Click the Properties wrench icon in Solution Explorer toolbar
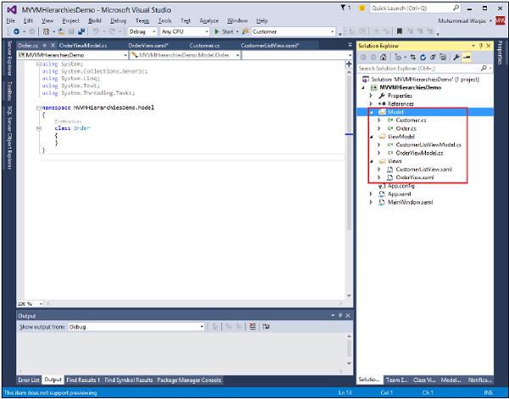Image resolution: width=509 pixels, height=399 pixels. pos(456,58)
